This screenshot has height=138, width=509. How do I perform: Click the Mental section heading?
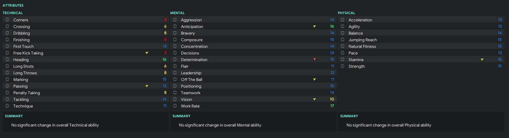[x=177, y=13]
